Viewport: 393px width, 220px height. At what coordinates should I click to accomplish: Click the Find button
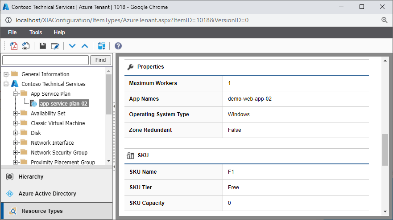tap(100, 60)
